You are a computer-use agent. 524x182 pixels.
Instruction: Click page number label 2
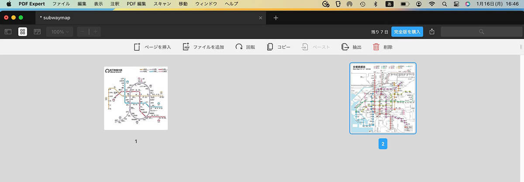pos(383,144)
